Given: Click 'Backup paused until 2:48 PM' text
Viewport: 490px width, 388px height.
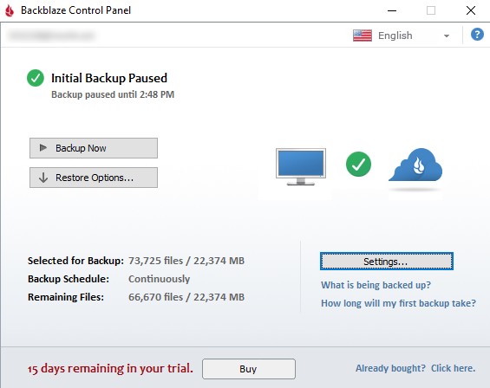Looking at the screenshot, I should click(113, 94).
